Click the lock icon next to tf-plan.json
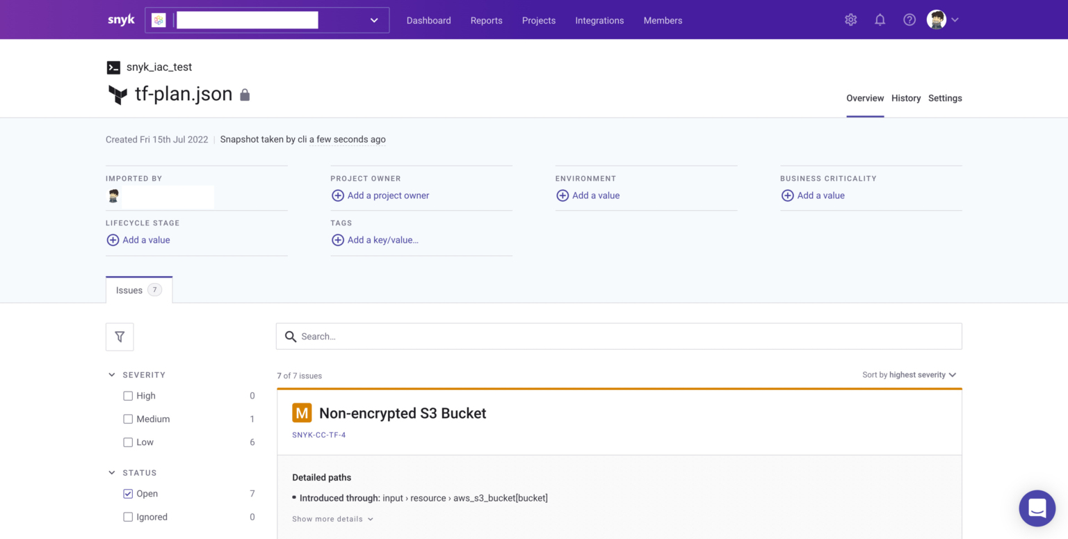 [245, 94]
